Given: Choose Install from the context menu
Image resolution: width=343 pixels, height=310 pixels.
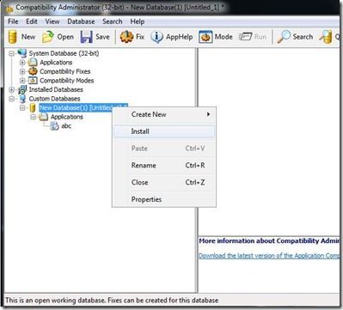Looking at the screenshot, I should tap(164, 131).
